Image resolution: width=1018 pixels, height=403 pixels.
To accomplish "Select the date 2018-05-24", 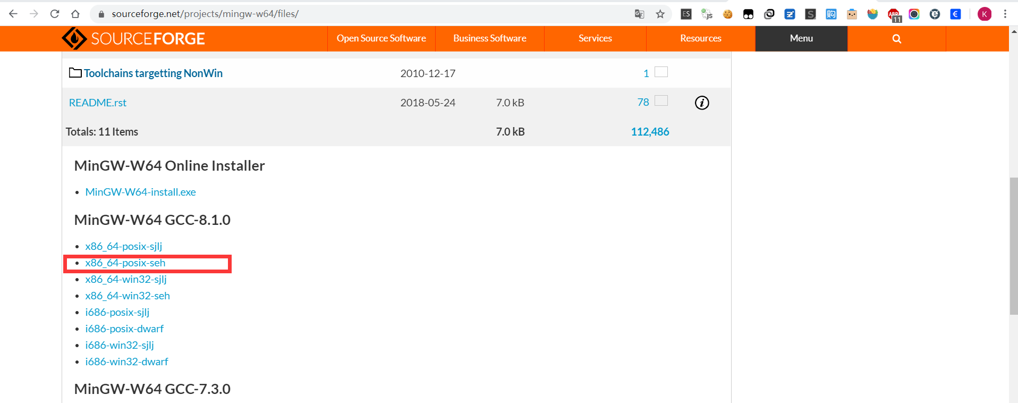I will [x=428, y=103].
